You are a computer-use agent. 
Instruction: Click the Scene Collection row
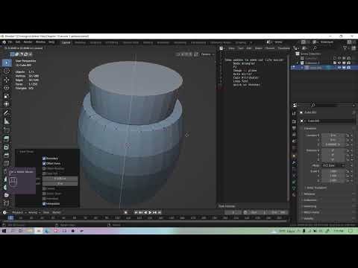(310, 54)
